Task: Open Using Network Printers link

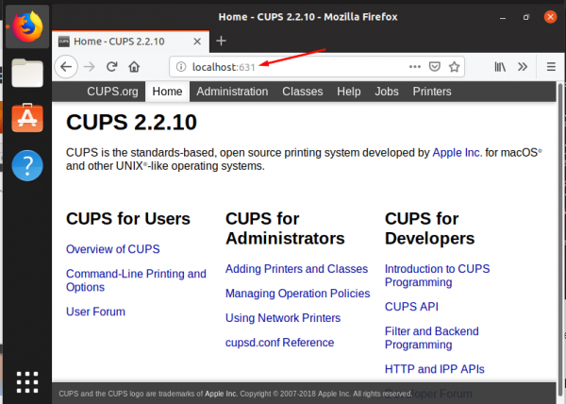Action: [283, 318]
